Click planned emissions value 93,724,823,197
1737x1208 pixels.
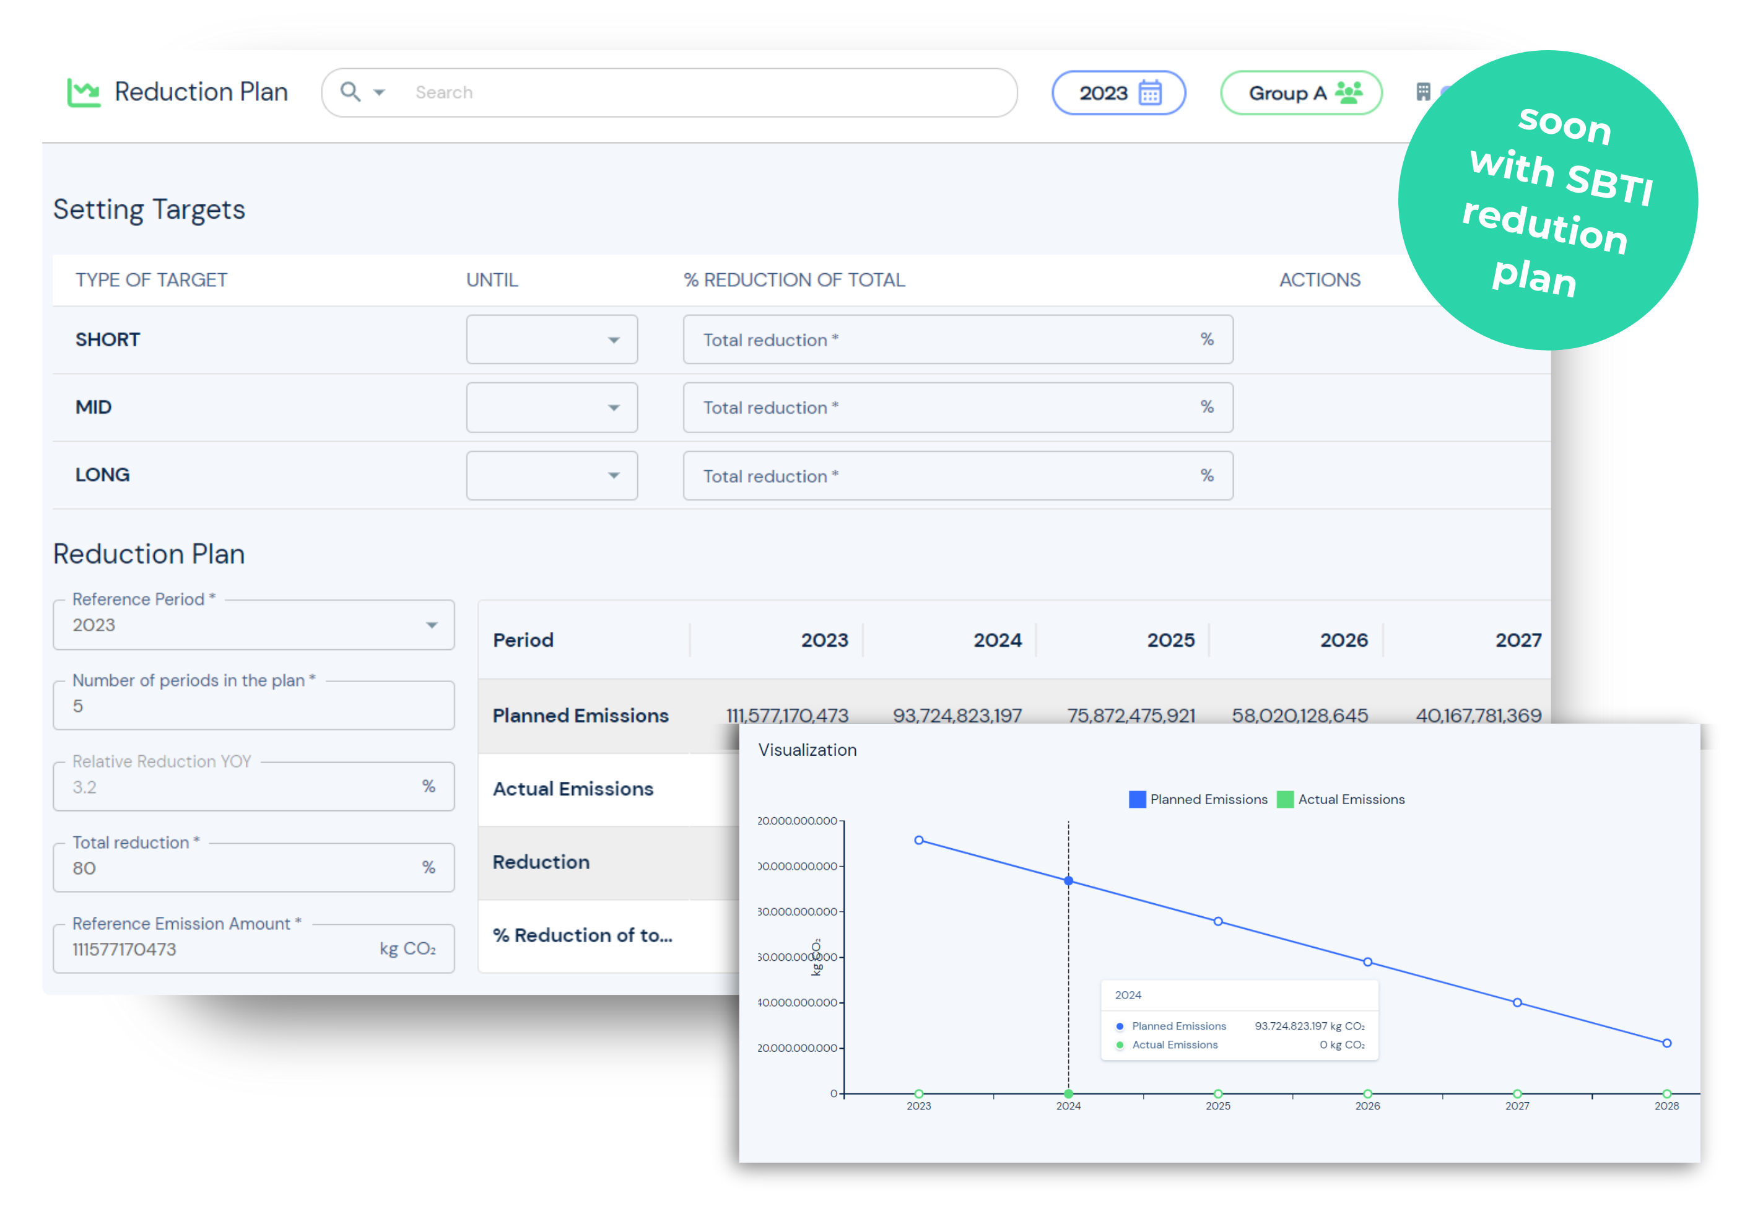click(957, 716)
